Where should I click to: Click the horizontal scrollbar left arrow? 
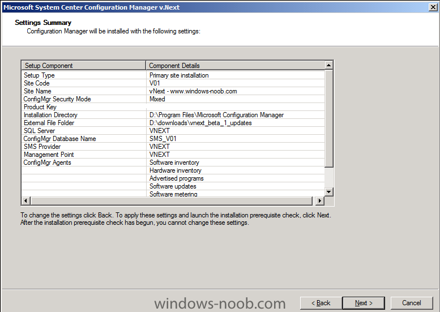click(26, 200)
